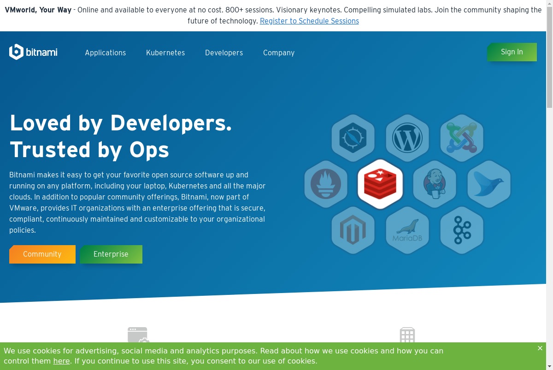Select the blue bird hexagon icon
This screenshot has width=553, height=370.
(x=489, y=184)
